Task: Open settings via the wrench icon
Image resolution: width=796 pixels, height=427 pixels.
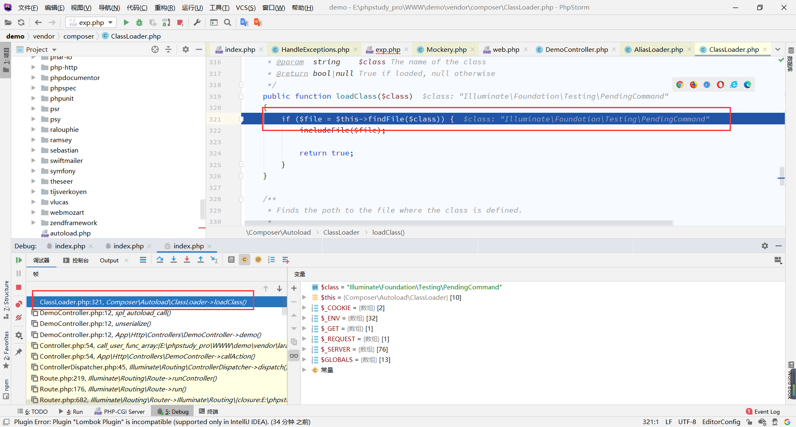Action: [197, 22]
